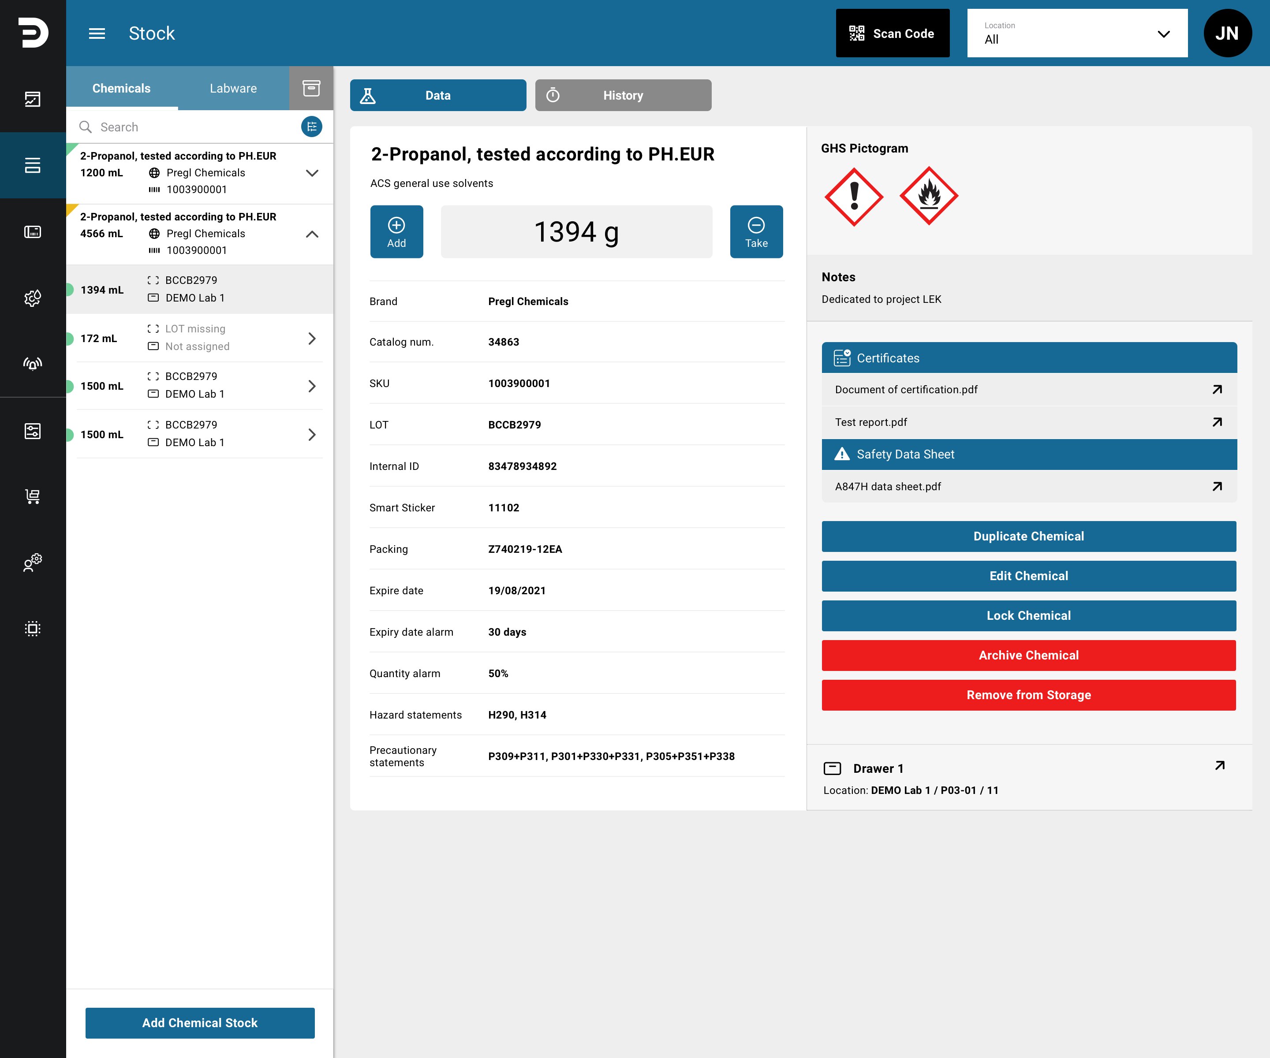The height and width of the screenshot is (1058, 1270).
Task: Click the note Dedicated to project LEK
Action: (x=881, y=299)
